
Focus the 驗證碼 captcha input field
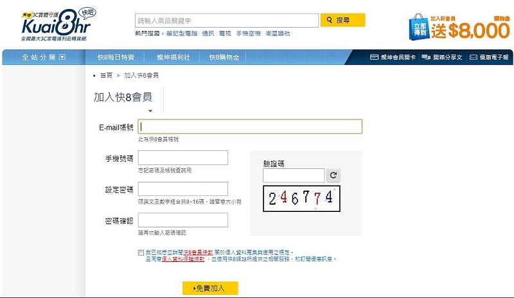[294, 175]
